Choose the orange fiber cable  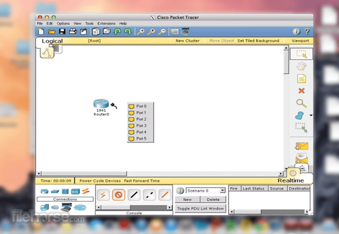click(165, 195)
